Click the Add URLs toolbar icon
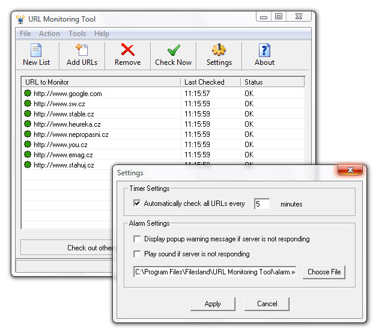The height and width of the screenshot is (335, 376). (x=82, y=50)
